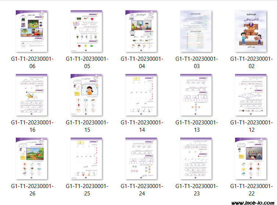Click the file name text G1-T1-20230001-02
This screenshot has height=205, width=277.
[x=252, y=62]
